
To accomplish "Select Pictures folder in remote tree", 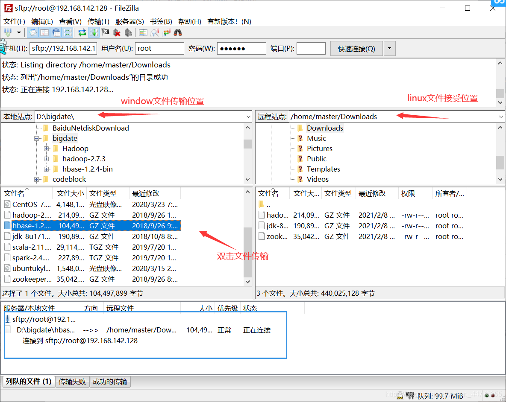I will [320, 149].
